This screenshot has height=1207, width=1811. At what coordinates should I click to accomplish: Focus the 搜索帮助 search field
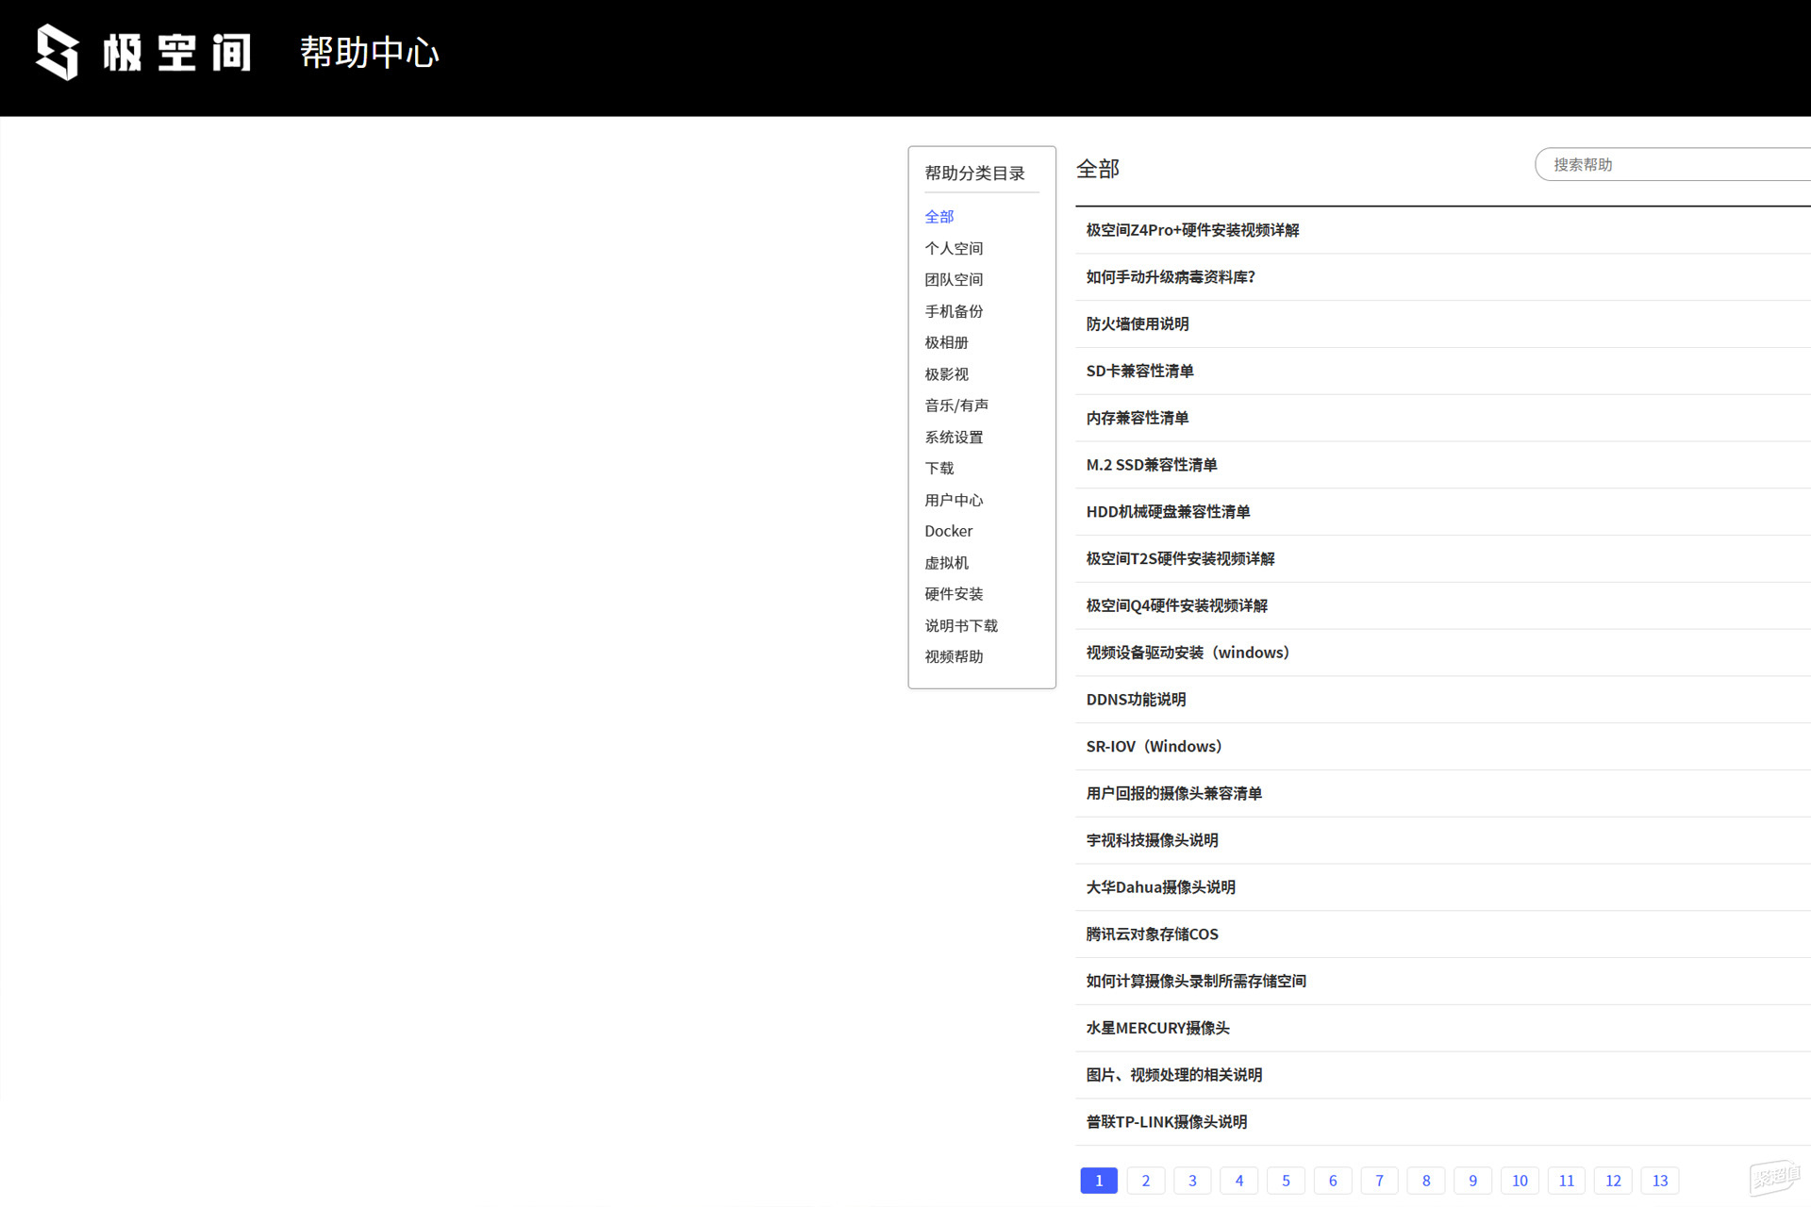point(1673,164)
